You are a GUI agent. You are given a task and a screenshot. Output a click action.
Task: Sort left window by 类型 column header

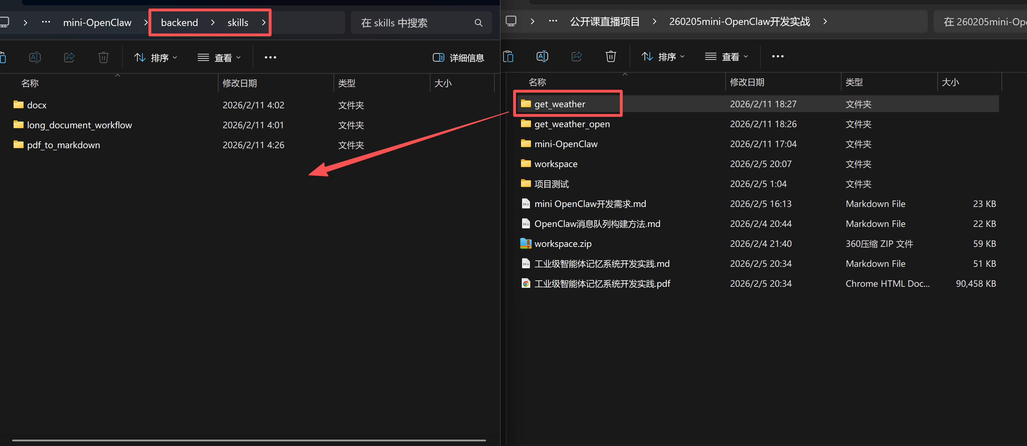click(x=346, y=83)
